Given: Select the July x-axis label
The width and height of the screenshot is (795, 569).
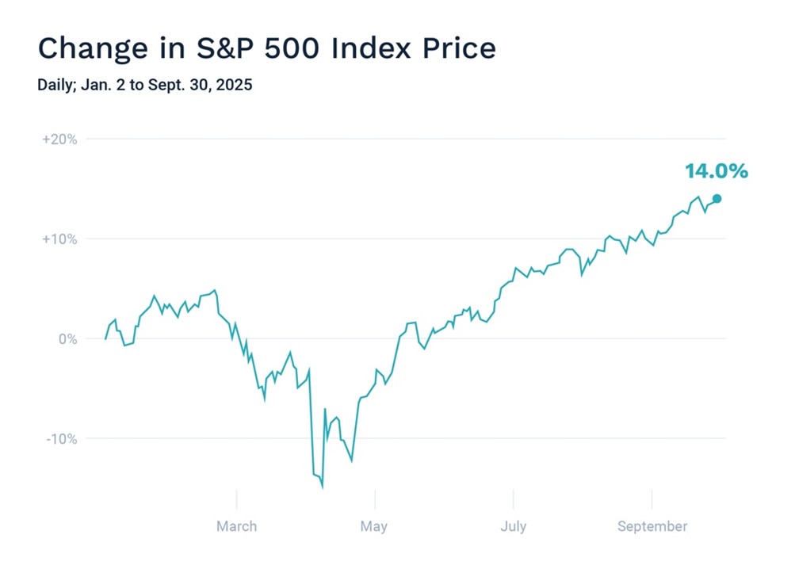Looking at the screenshot, I should (x=513, y=526).
